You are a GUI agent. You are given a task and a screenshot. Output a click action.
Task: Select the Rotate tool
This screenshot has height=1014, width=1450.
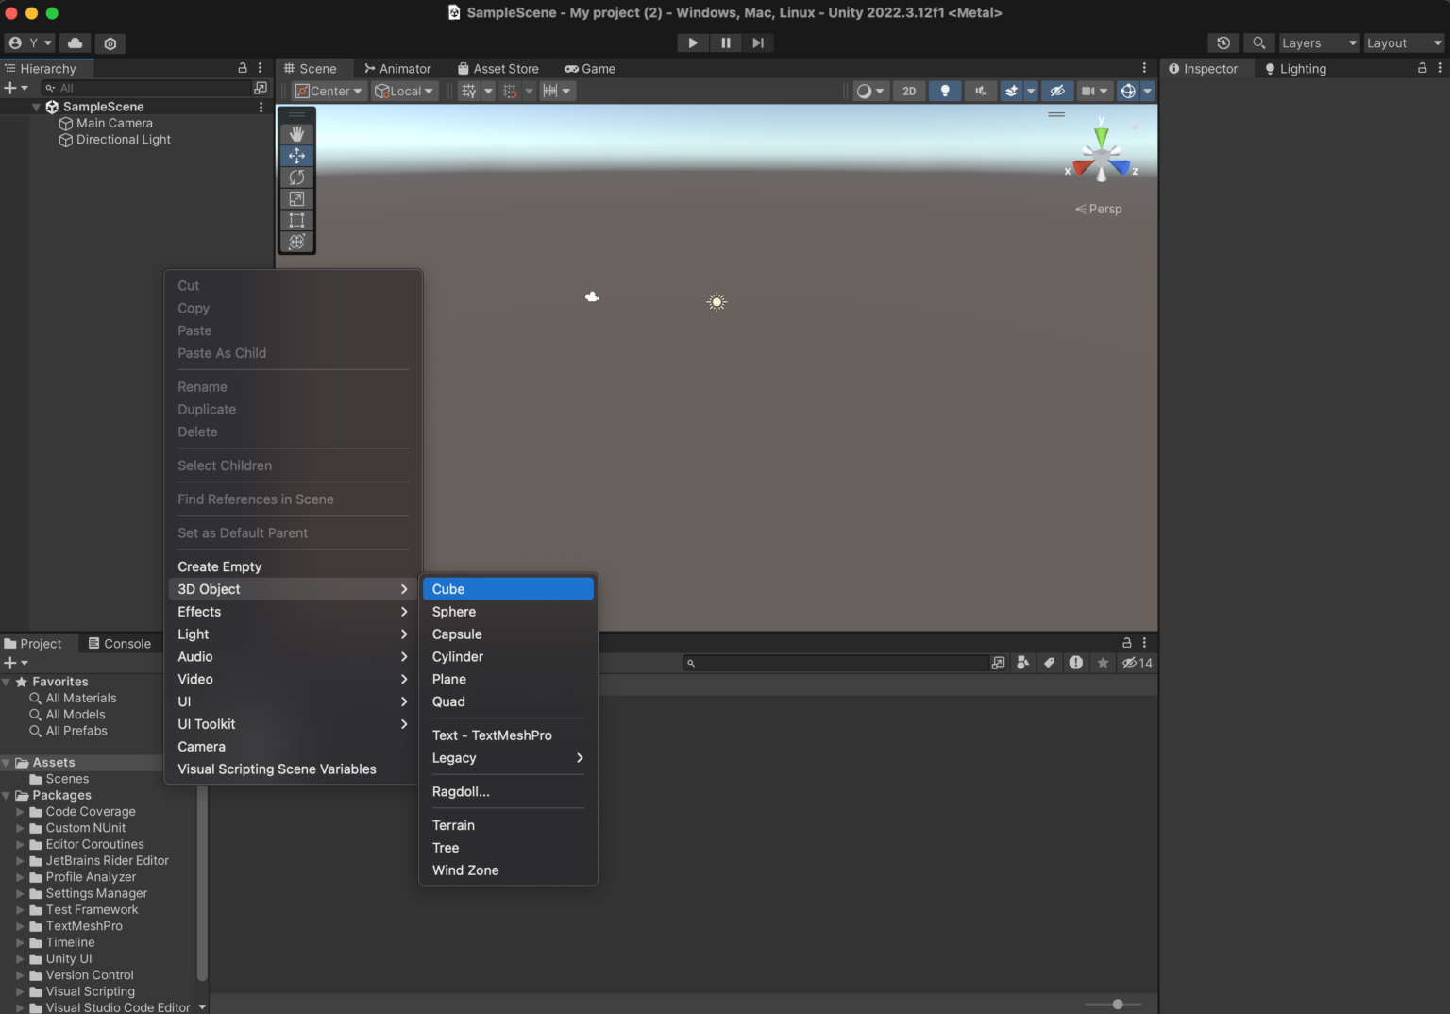(296, 177)
